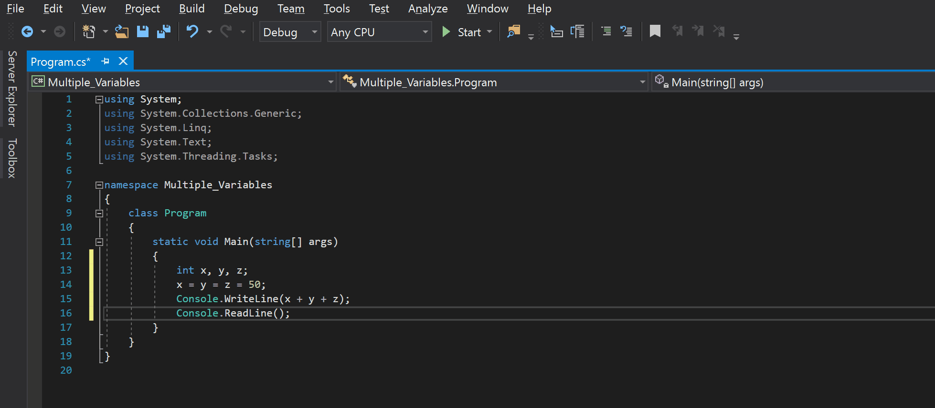Open the Help menu
Image resolution: width=935 pixels, height=408 pixels.
point(539,9)
